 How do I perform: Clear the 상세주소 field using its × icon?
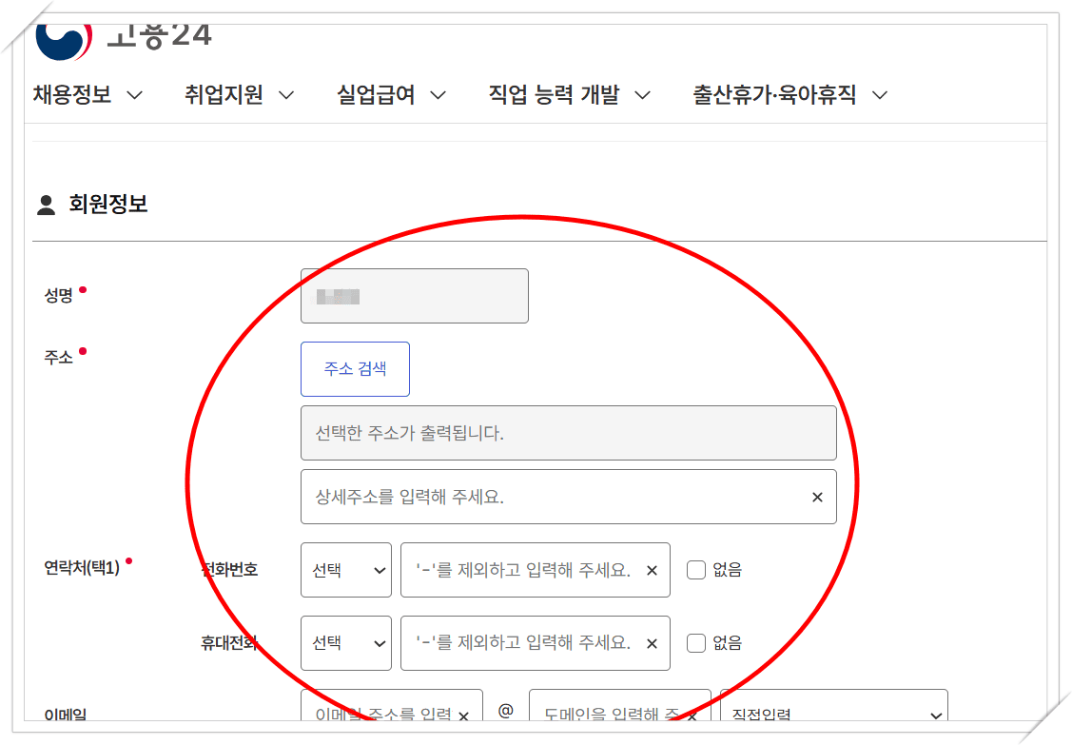(x=816, y=497)
